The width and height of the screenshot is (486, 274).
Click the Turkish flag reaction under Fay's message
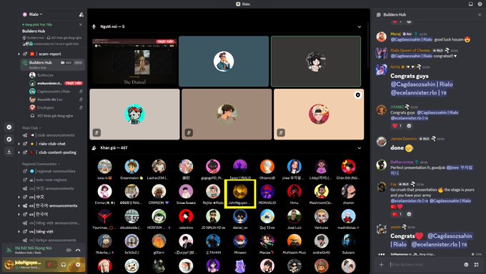397,214
